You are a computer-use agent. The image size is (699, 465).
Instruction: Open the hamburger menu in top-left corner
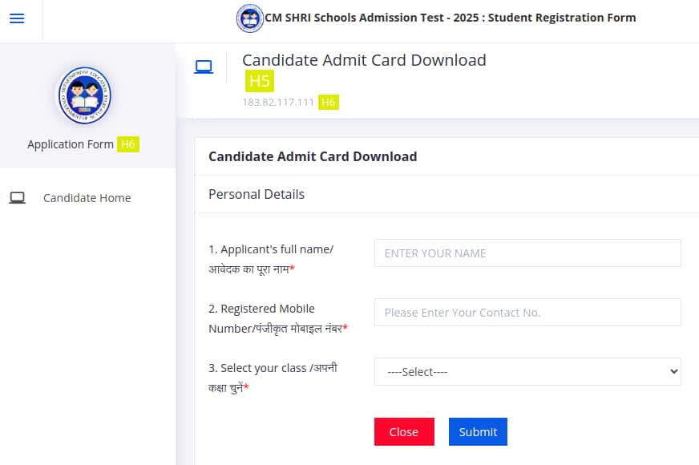[x=17, y=18]
